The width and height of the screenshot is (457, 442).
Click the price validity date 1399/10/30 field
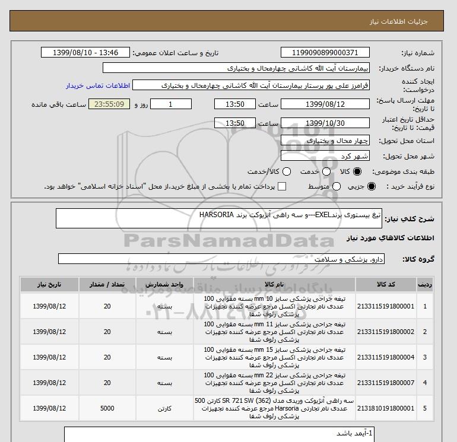tap(325, 123)
